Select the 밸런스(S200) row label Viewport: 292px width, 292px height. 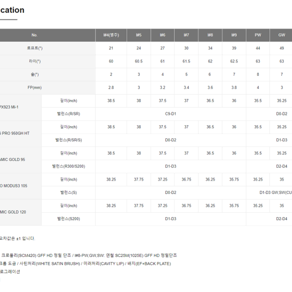point(69,219)
